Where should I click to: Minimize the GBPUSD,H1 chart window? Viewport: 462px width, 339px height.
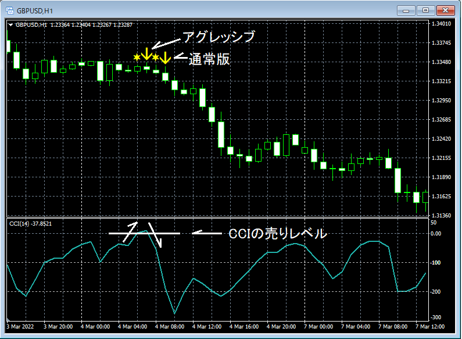pos(406,10)
